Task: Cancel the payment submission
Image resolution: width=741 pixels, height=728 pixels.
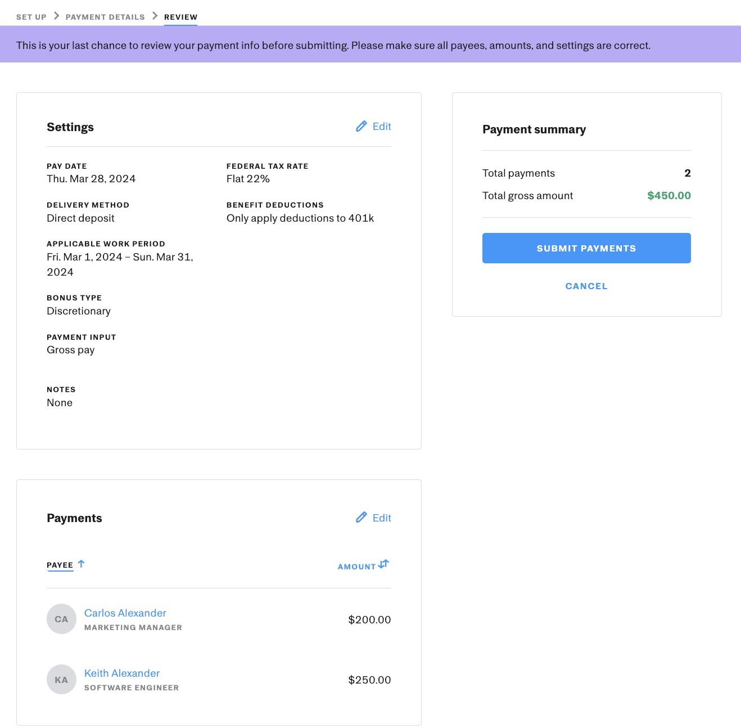Action: [x=586, y=286]
